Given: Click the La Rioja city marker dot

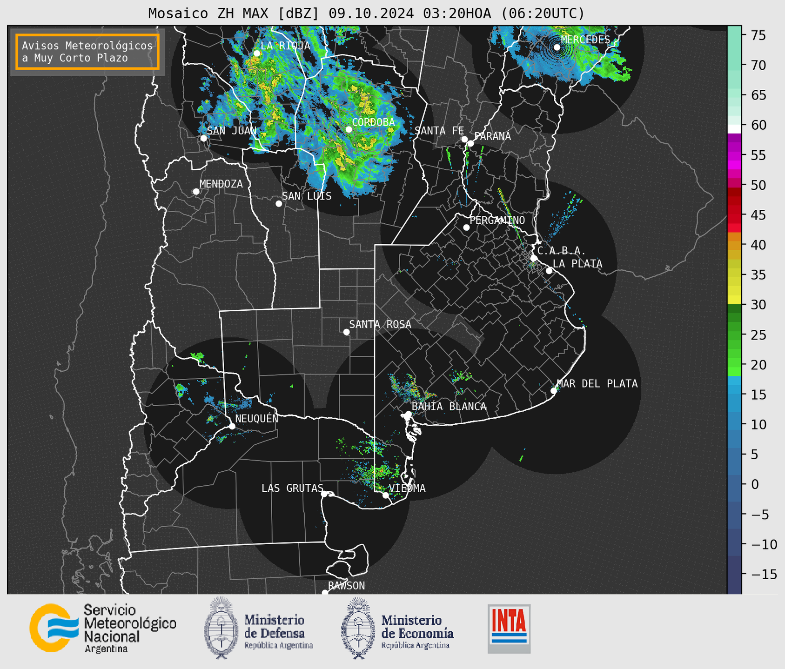Looking at the screenshot, I should click(257, 54).
